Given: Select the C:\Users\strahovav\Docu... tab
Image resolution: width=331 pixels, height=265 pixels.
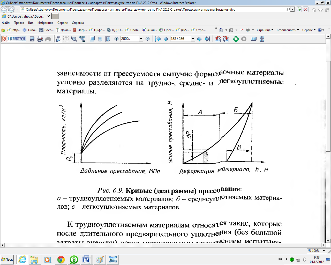Looking at the screenshot, I should pos(26,16).
